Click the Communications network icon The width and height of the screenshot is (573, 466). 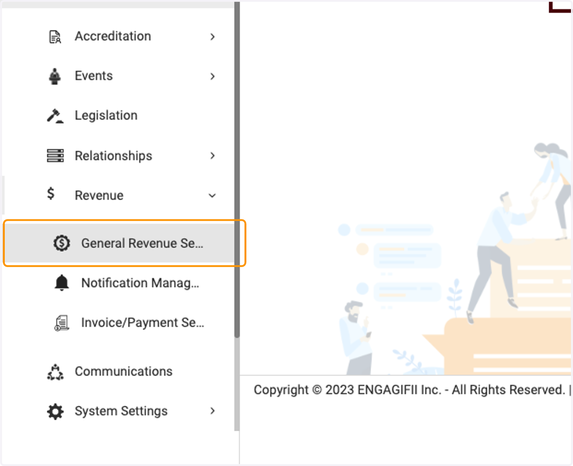point(55,372)
